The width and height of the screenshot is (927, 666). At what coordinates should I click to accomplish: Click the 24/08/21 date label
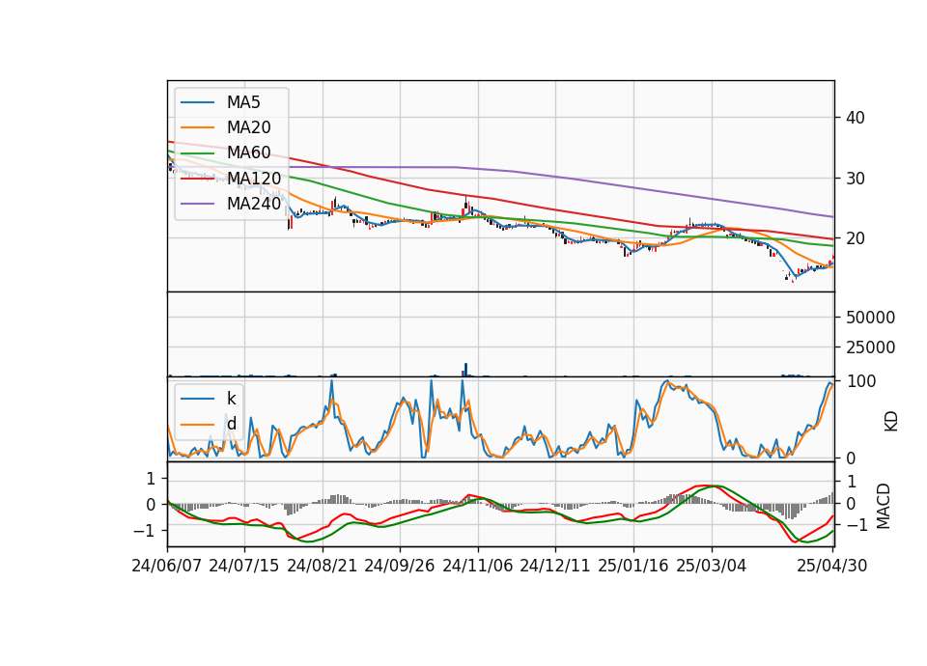click(323, 566)
